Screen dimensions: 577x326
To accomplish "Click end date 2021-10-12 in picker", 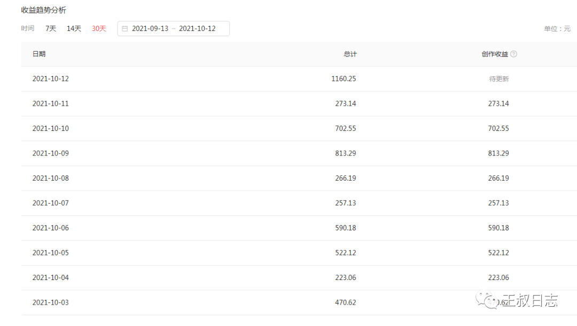I will point(197,28).
